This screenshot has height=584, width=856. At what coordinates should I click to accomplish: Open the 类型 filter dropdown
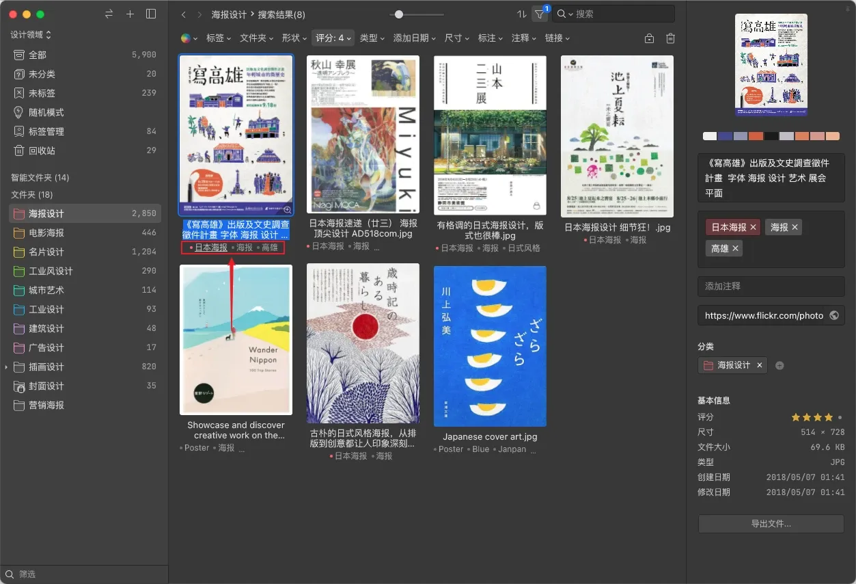(372, 38)
